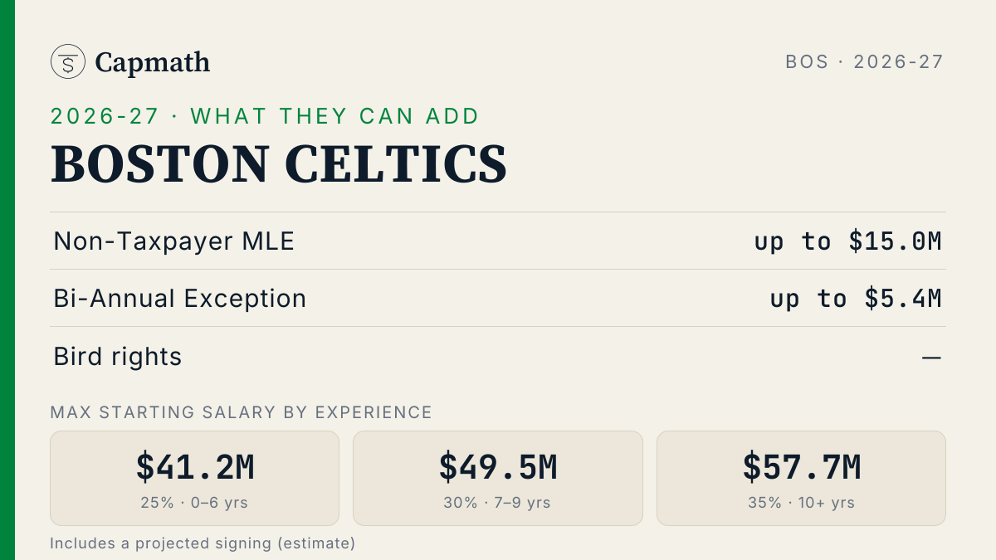Click the 2026-27 What They Can Add subtitle
Viewport: 996px width, 560px height.
point(265,116)
